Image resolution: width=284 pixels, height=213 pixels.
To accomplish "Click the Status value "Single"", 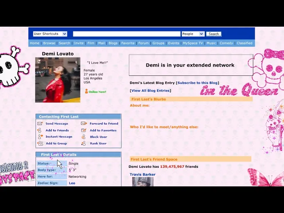I will pos(74,163).
